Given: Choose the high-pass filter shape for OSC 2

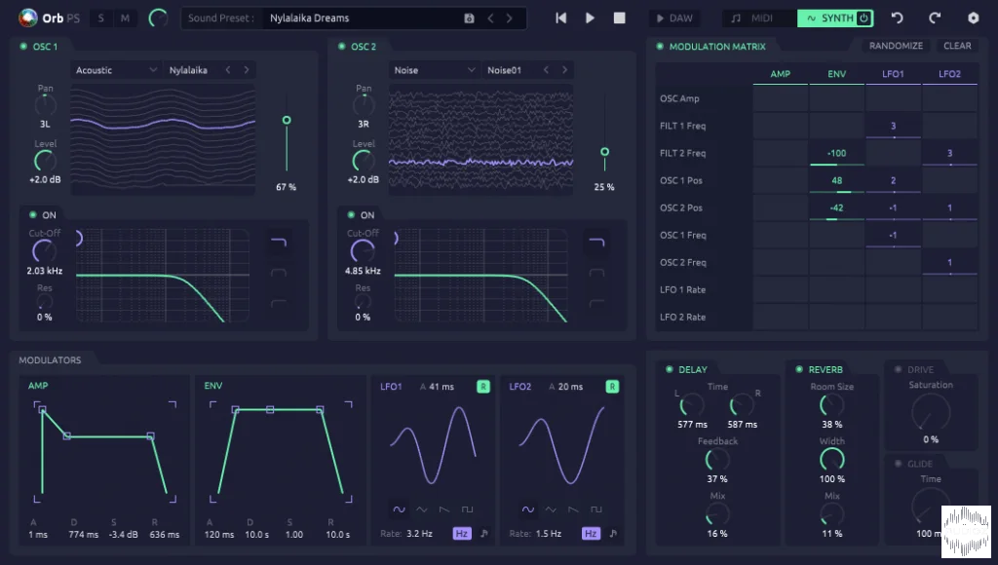Looking at the screenshot, I should [596, 304].
